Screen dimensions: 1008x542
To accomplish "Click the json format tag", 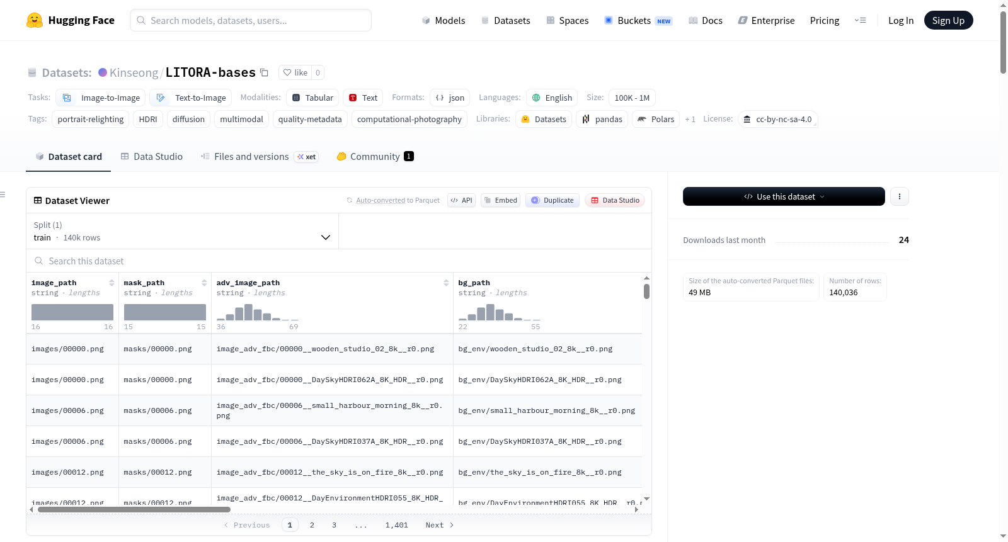I will [450, 98].
